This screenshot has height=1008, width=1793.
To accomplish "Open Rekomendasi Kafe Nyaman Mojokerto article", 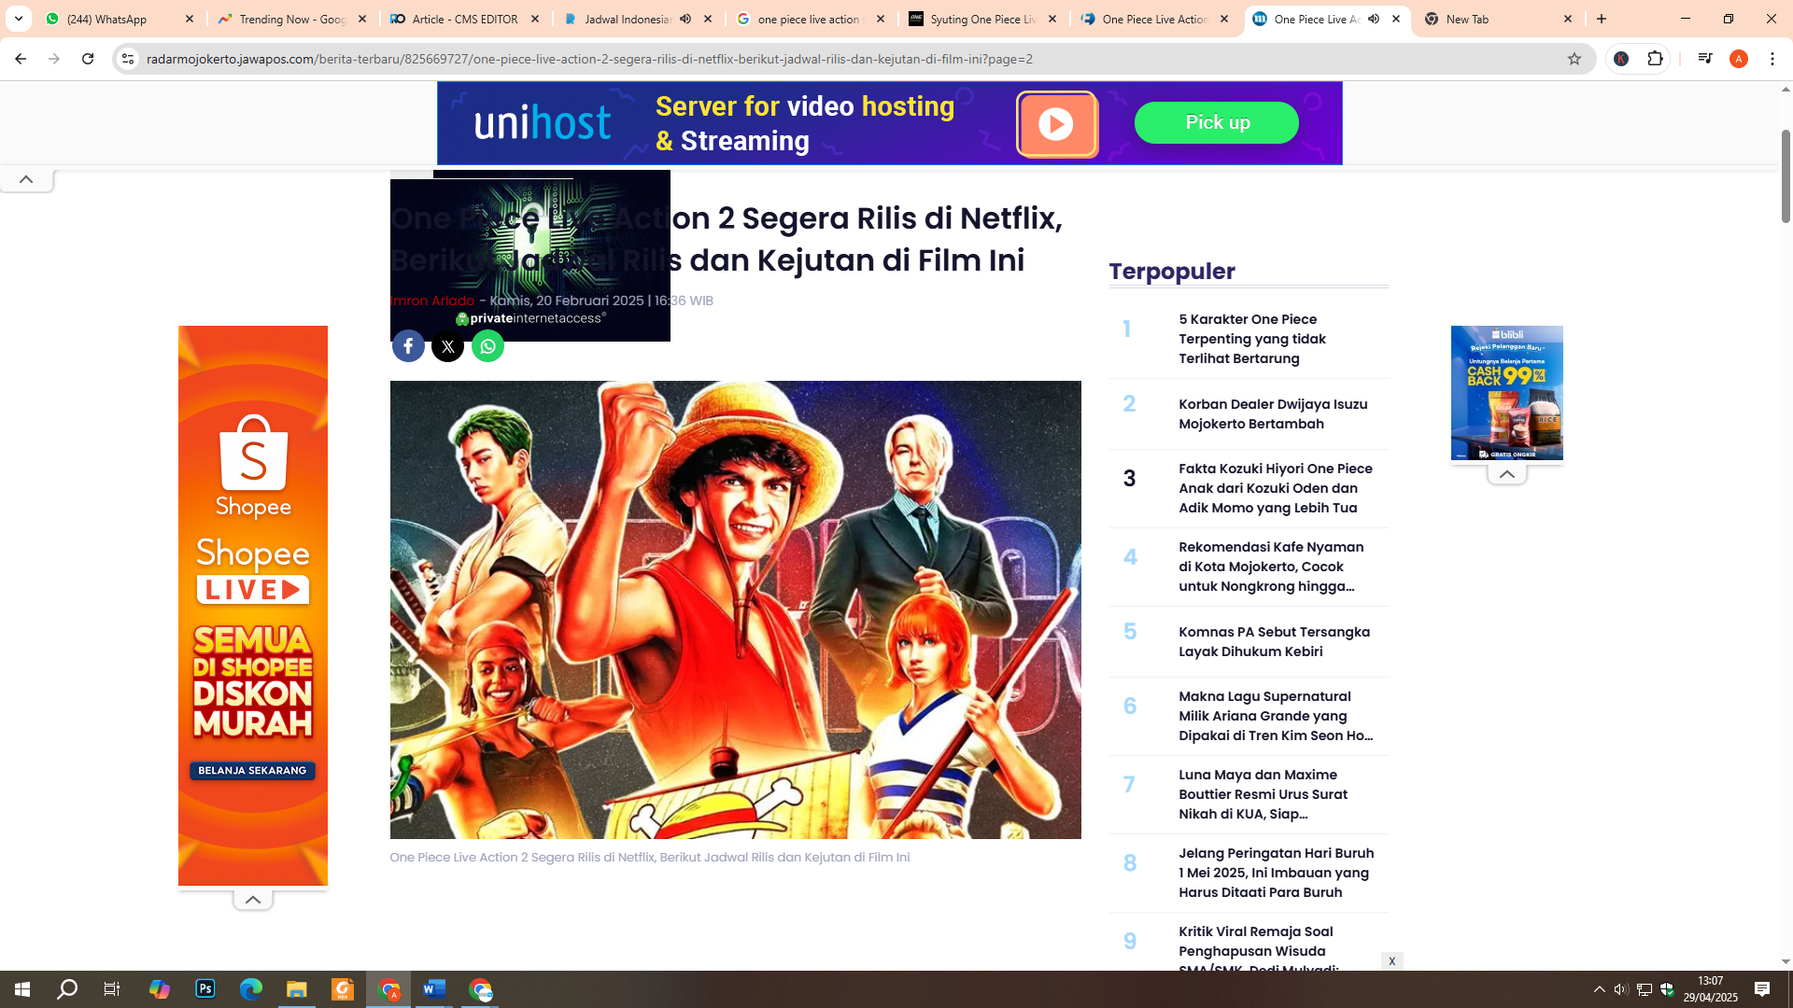I will (x=1271, y=567).
